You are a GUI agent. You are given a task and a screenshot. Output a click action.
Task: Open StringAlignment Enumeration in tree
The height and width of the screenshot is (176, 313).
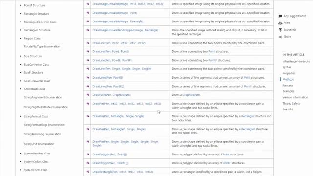43,97
